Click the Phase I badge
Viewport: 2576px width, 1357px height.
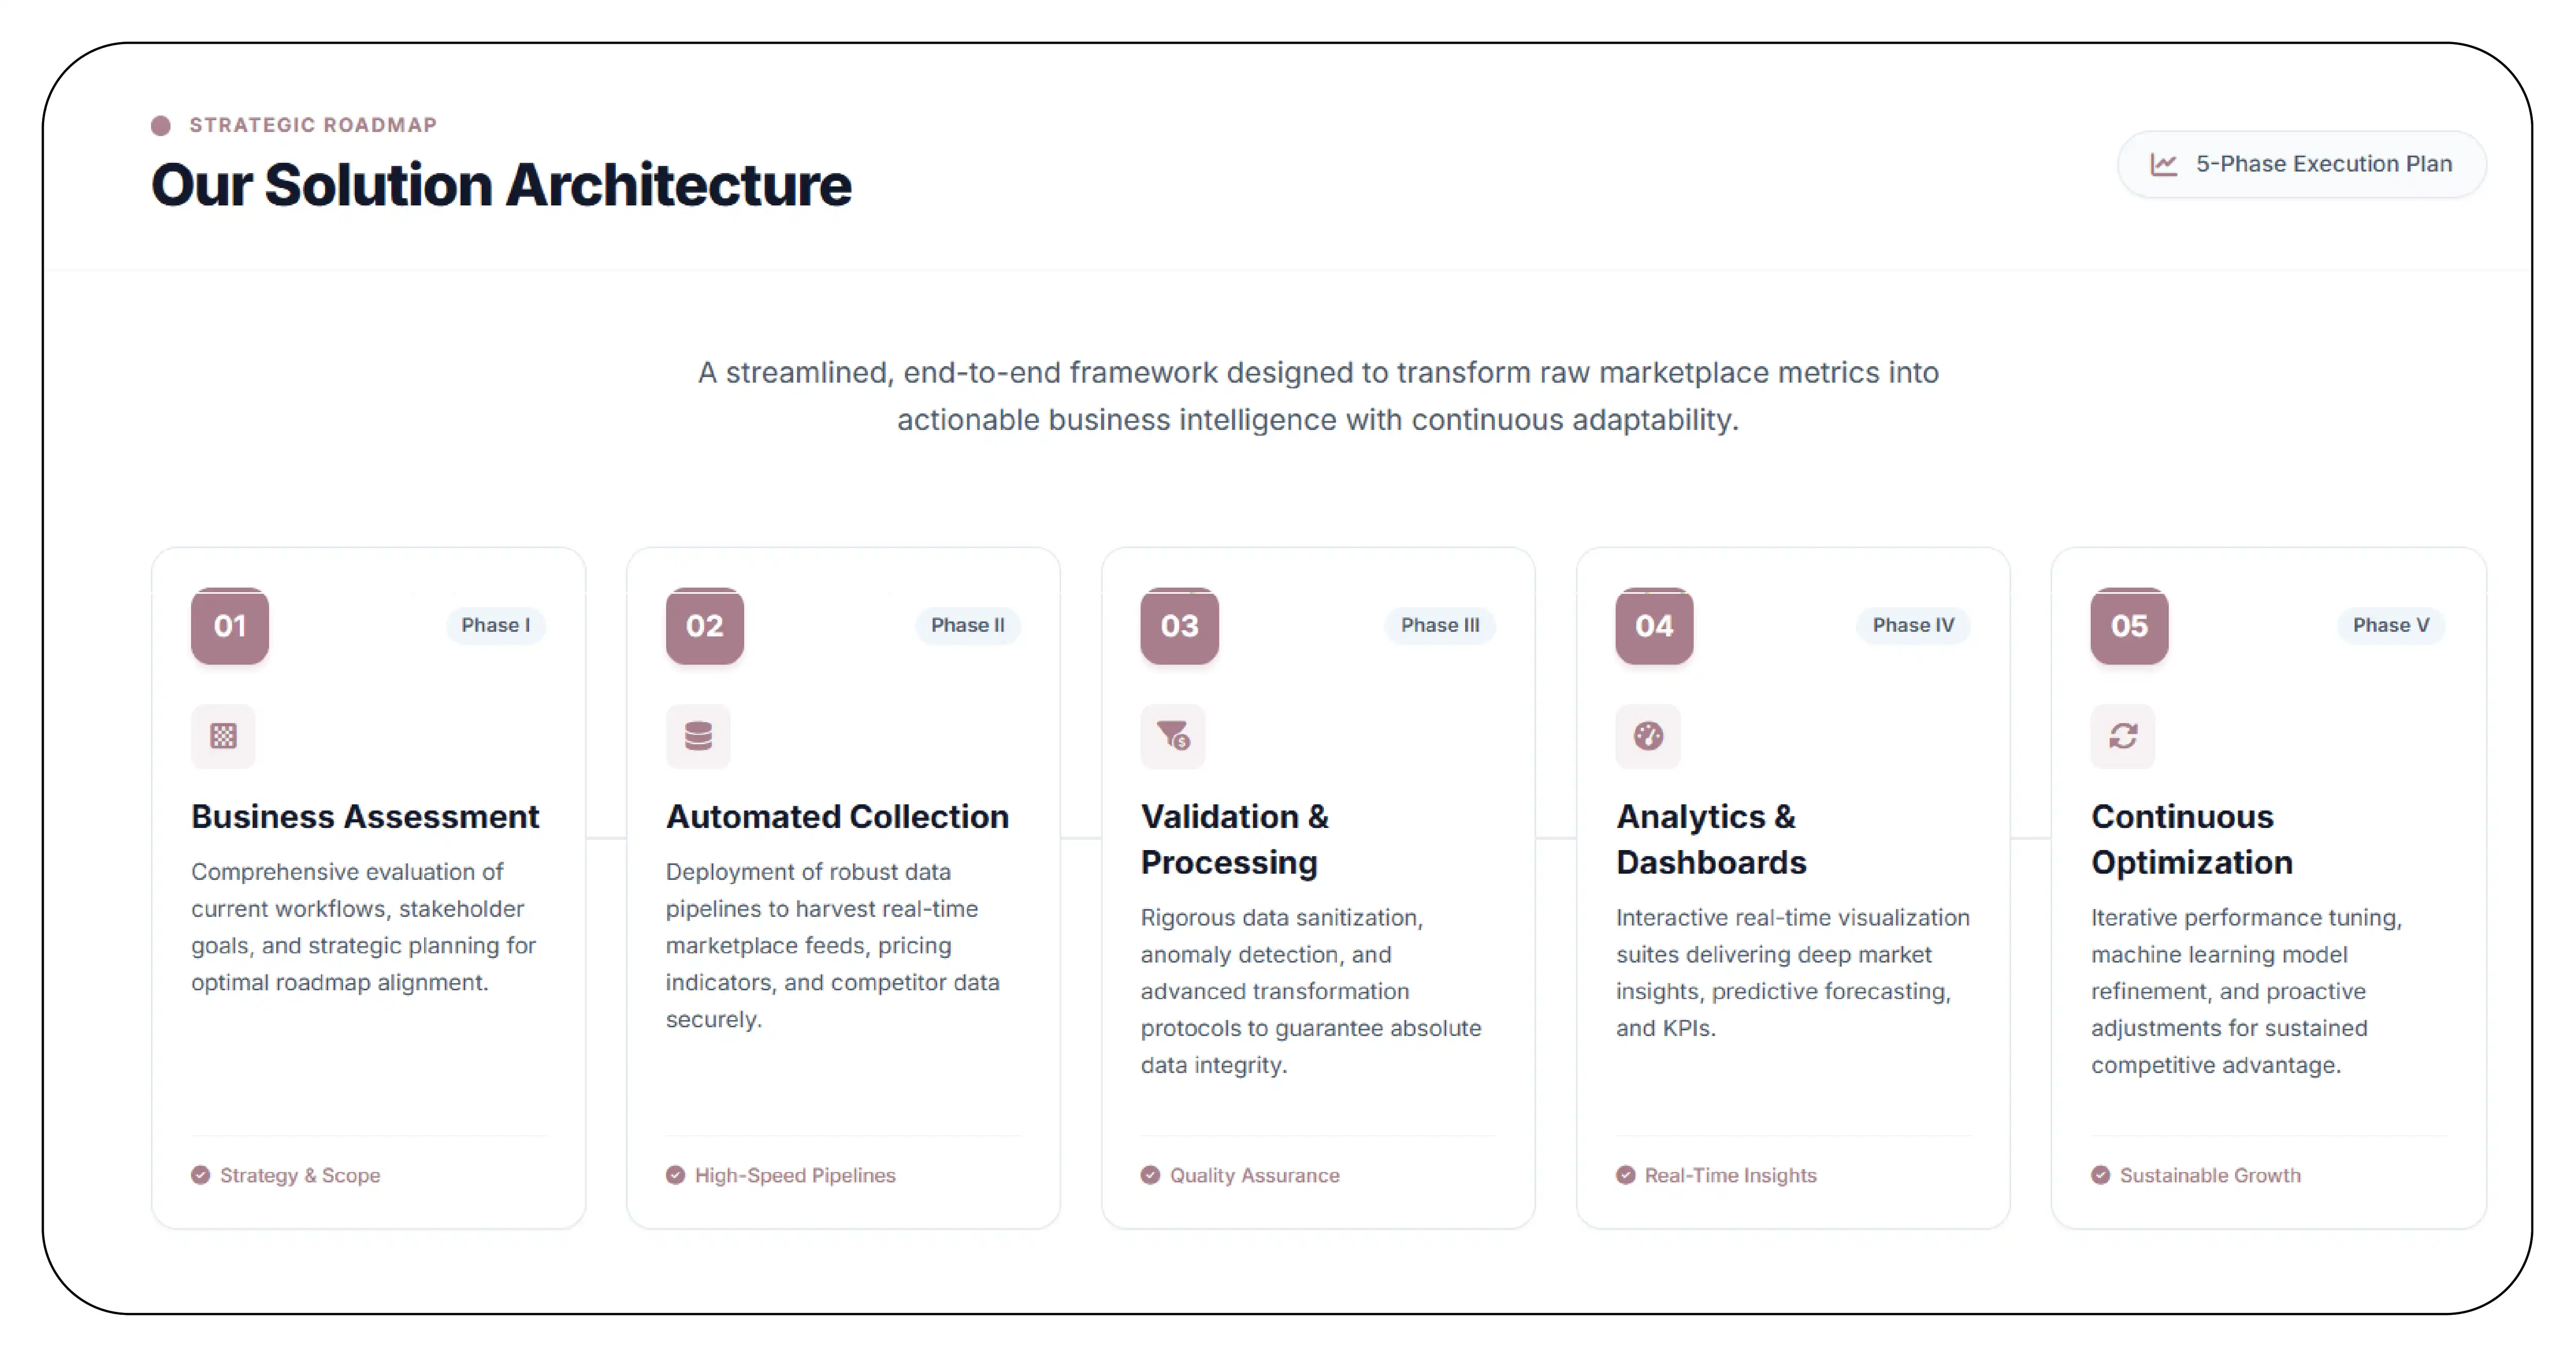pos(496,625)
